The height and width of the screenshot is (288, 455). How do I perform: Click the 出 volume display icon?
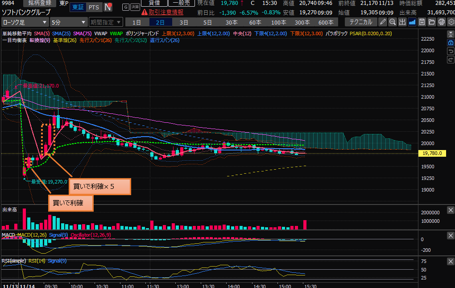[x=402, y=22]
